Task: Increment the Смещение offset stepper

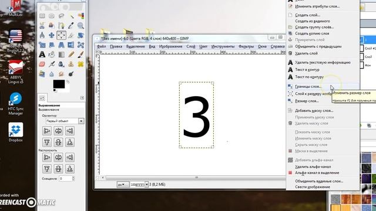Action: click(x=73, y=177)
